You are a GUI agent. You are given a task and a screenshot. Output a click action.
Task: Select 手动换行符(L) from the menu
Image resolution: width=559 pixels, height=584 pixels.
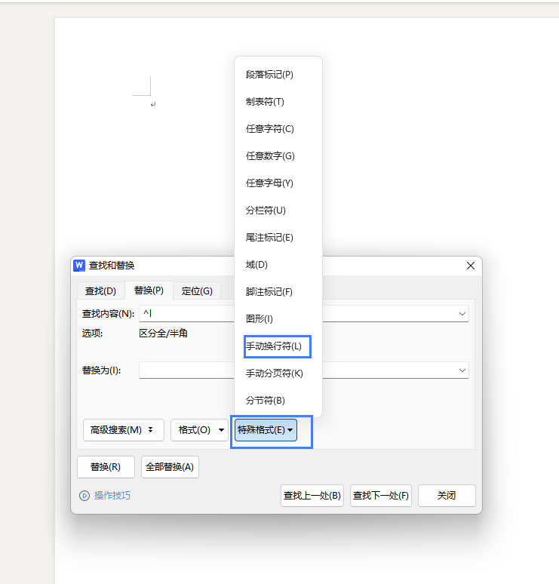tap(273, 346)
